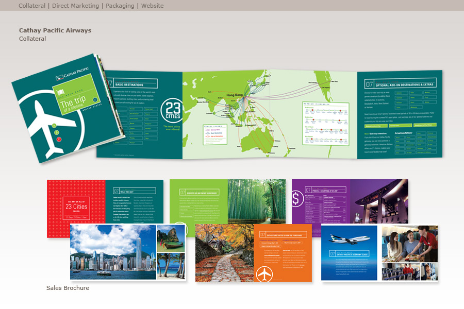This screenshot has height=309, width=464.
Task: Click the purple night building photo
Action: pos(379,201)
